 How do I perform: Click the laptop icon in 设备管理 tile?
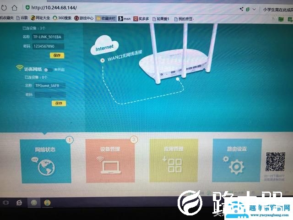click(x=110, y=167)
